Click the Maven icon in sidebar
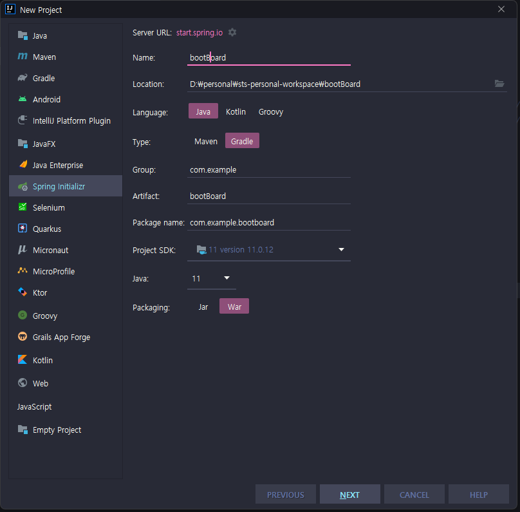 pos(23,57)
